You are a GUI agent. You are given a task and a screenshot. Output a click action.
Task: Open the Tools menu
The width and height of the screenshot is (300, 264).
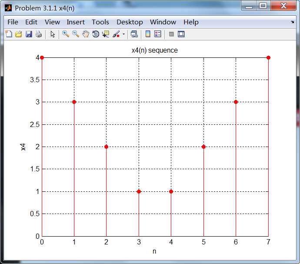point(100,22)
